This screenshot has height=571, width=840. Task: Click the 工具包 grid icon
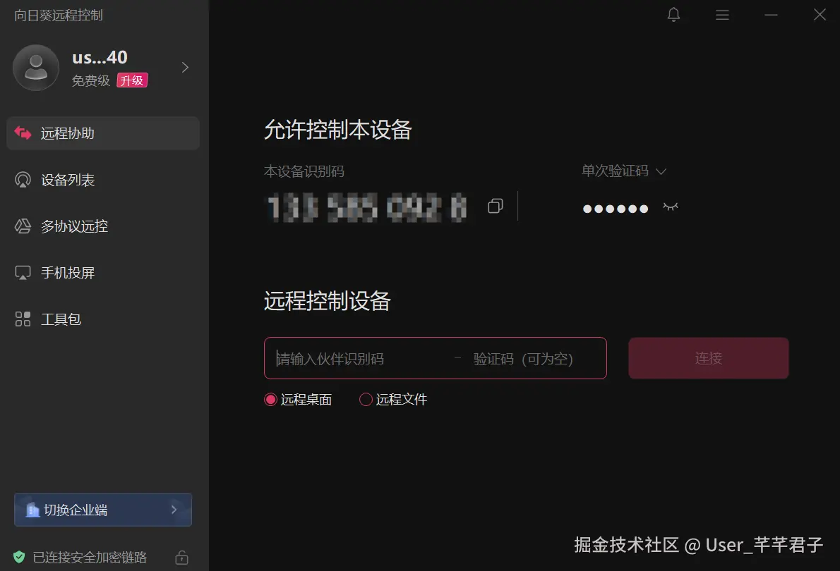click(23, 319)
